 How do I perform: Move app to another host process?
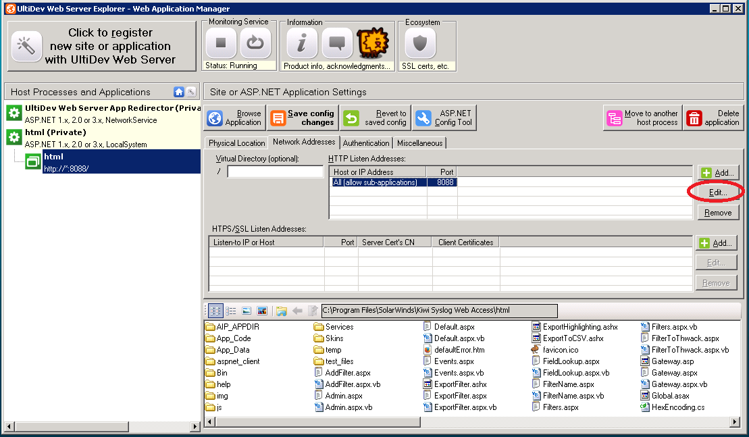(642, 118)
